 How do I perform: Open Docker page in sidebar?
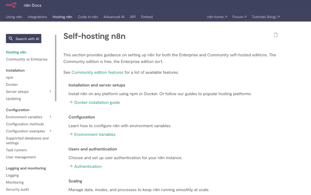pos(12,84)
